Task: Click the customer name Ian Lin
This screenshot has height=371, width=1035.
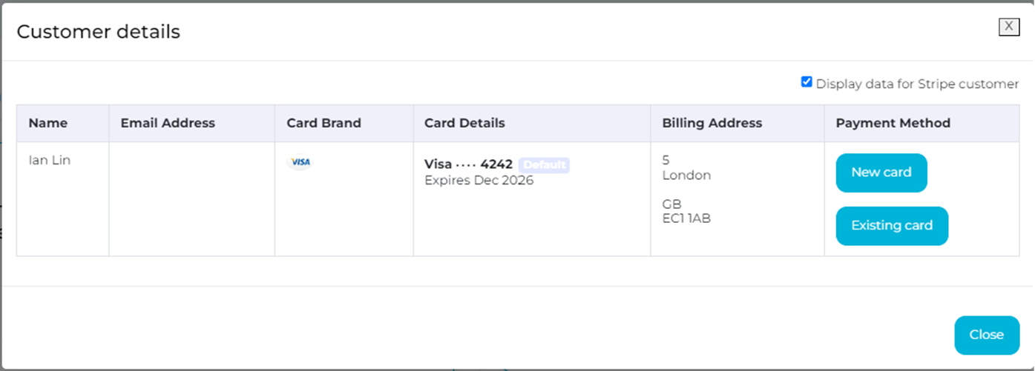Action: [50, 160]
